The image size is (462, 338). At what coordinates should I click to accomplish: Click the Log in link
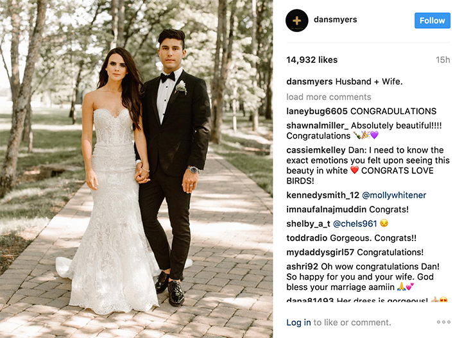click(x=298, y=323)
